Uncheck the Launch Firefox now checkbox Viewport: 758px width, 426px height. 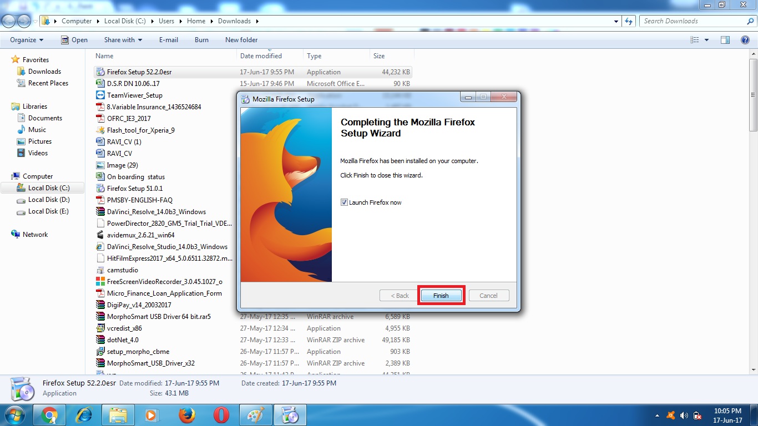click(x=345, y=202)
